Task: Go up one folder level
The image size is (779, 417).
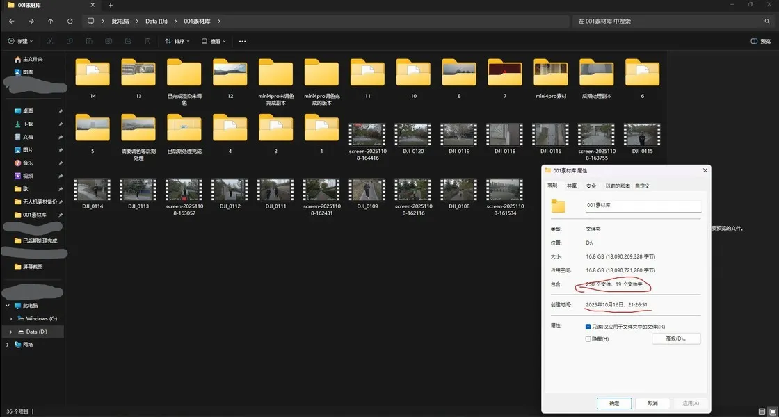Action: [x=50, y=22]
